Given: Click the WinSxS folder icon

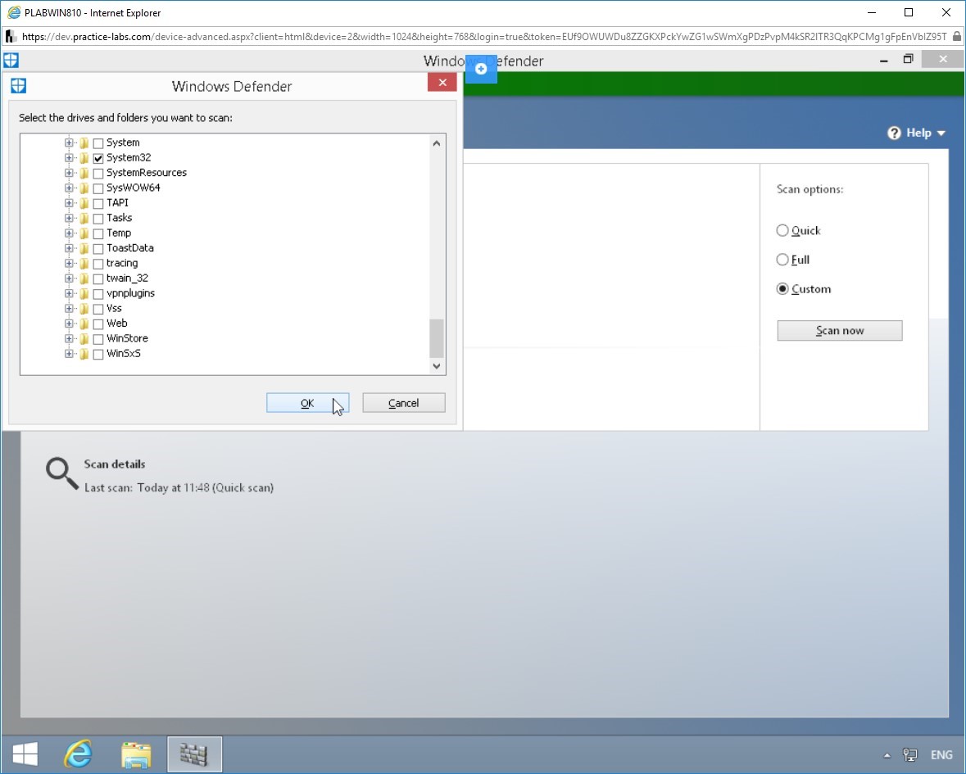Looking at the screenshot, I should point(84,354).
